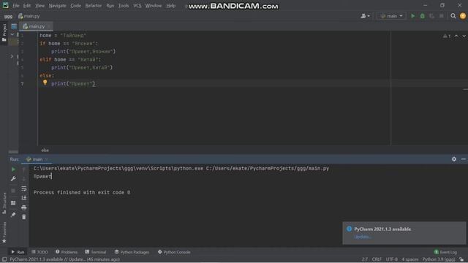
Task: Open the VCS menu
Action: (x=137, y=6)
